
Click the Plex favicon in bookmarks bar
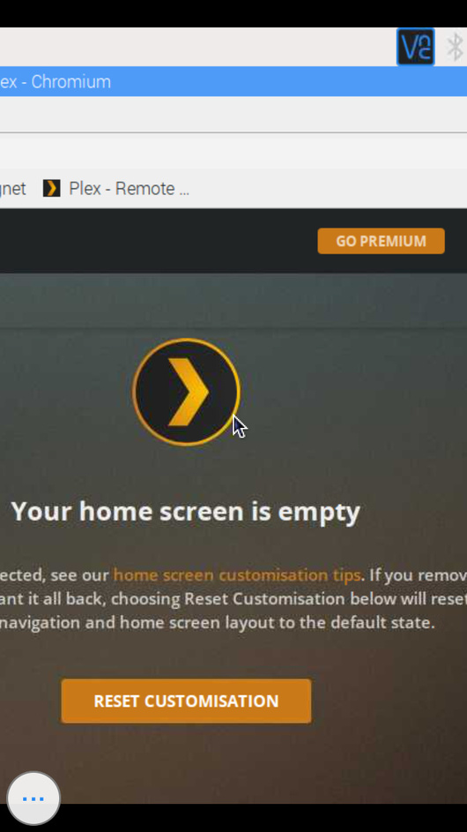(51, 188)
